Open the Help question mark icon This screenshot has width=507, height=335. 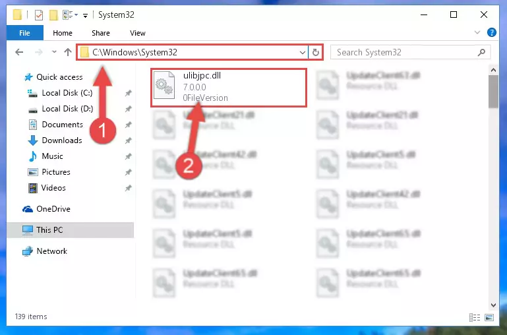coord(491,32)
